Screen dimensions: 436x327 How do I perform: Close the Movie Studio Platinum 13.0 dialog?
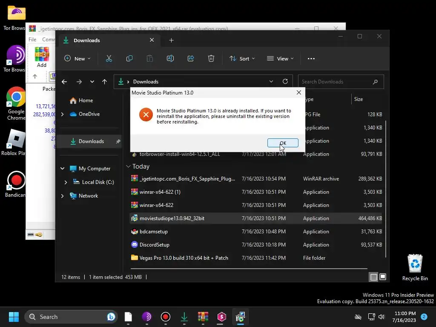[298, 92]
